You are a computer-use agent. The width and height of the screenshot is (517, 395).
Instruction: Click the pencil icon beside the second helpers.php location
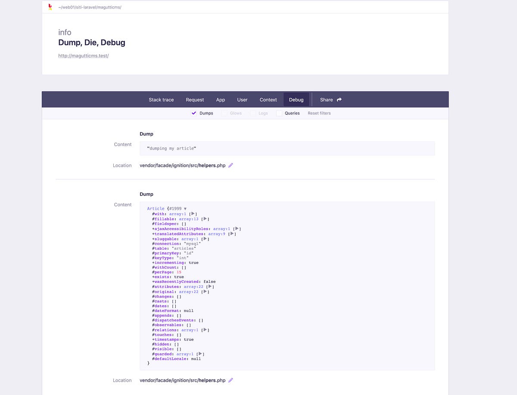pyautogui.click(x=230, y=380)
